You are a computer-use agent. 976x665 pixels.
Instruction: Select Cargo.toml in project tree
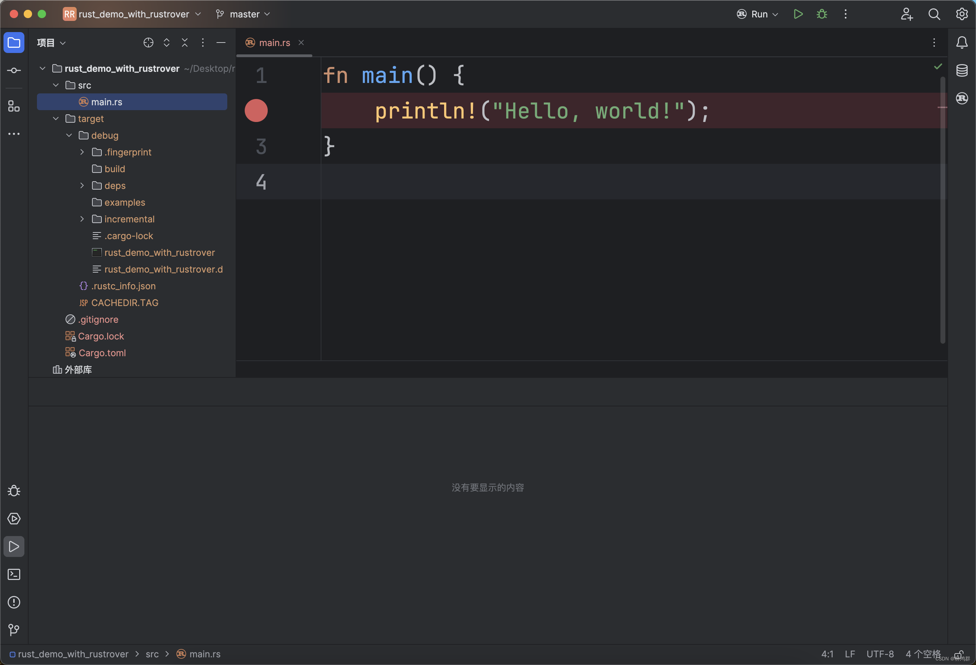point(102,353)
